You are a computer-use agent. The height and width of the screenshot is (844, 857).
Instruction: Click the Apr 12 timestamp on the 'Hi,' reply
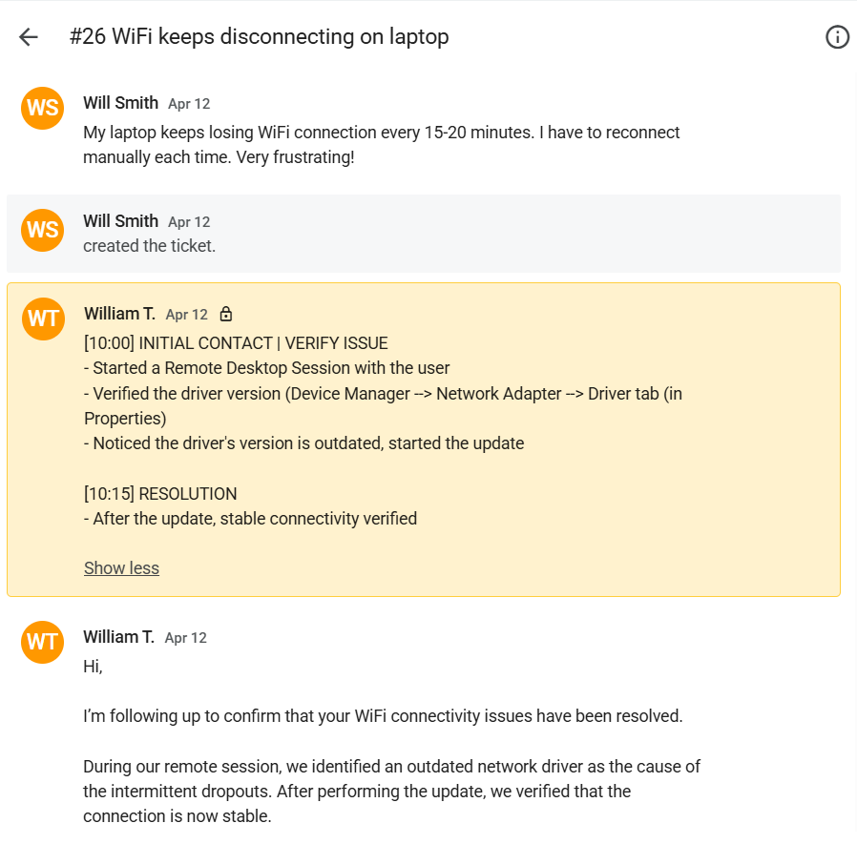coord(186,638)
